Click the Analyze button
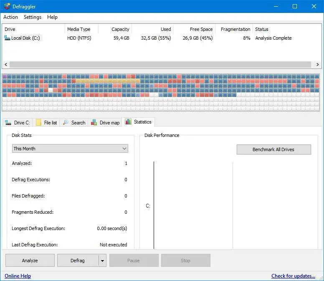The image size is (324, 281). coord(30,261)
